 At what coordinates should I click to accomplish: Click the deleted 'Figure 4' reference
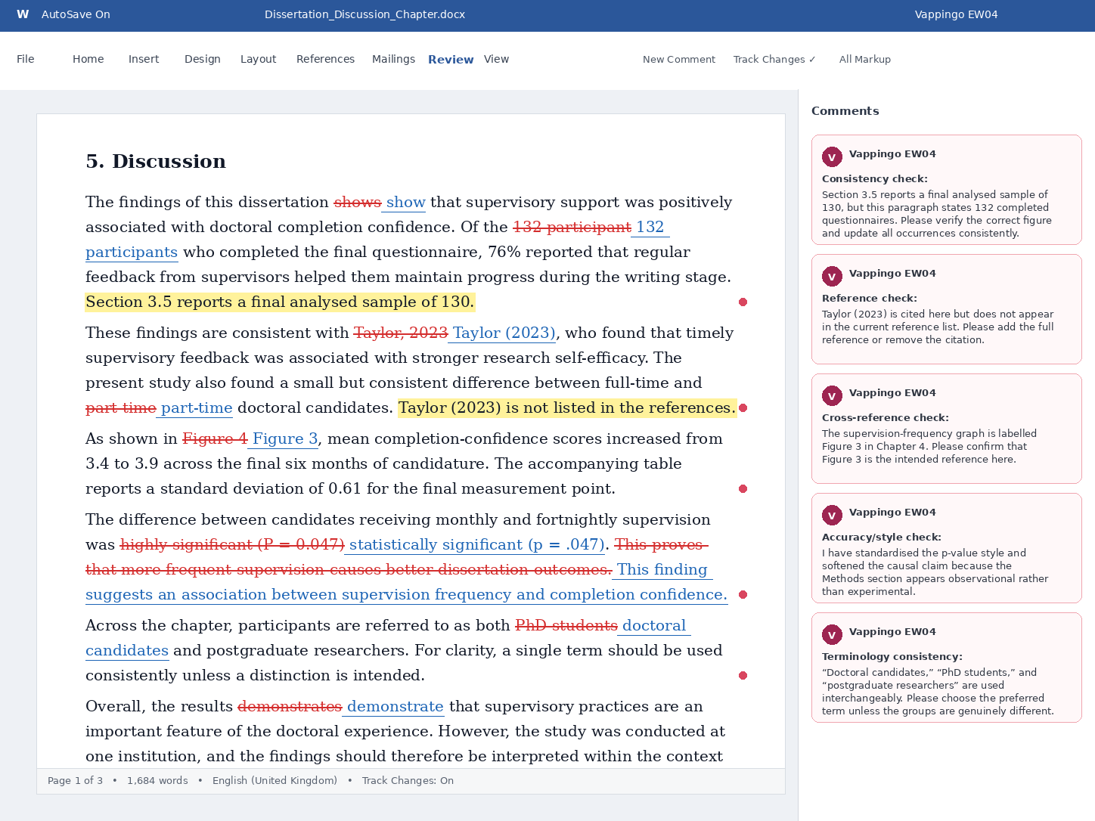(215, 439)
